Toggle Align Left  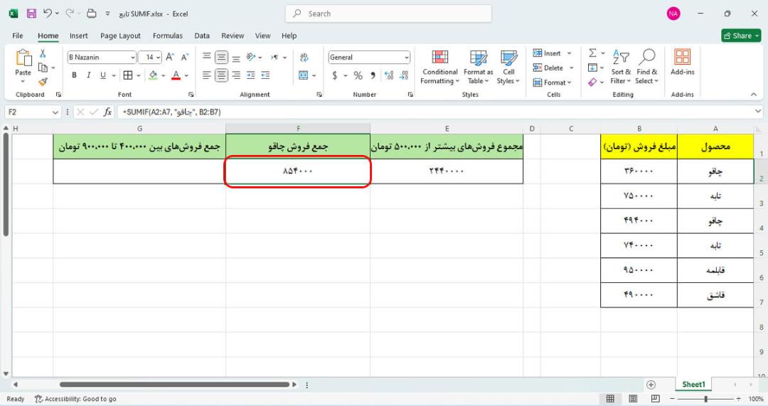[x=207, y=75]
